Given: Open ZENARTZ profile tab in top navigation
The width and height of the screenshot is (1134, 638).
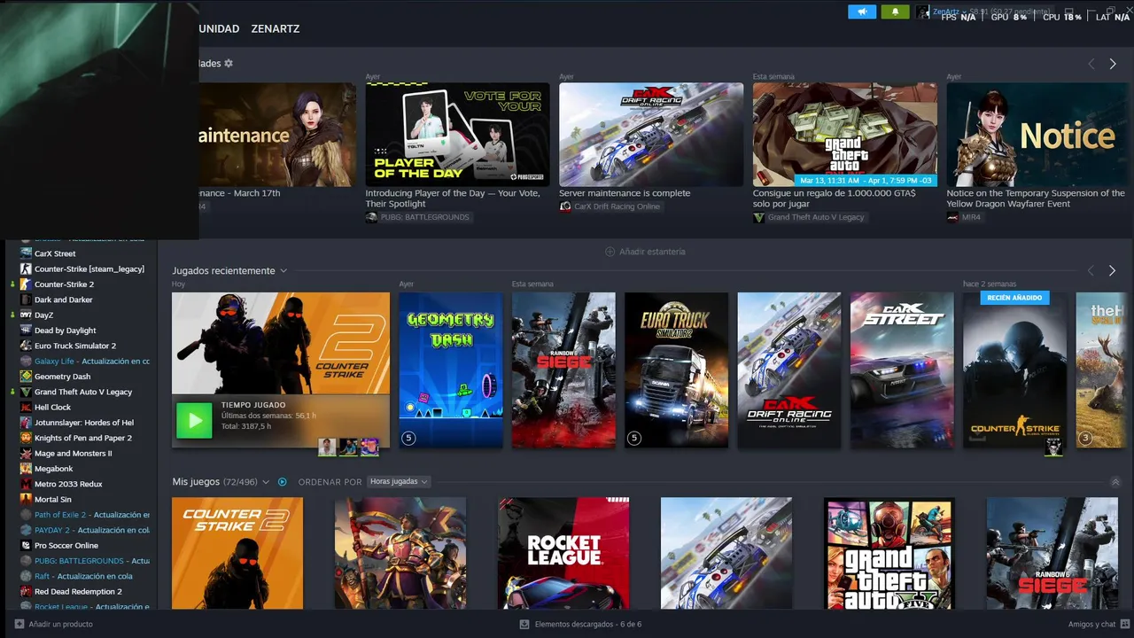Looking at the screenshot, I should 276,28.
